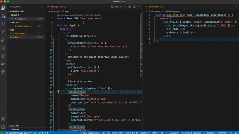The width and height of the screenshot is (239, 134).
Task: Click JavaScript language mode in status bar
Action: point(173,133)
